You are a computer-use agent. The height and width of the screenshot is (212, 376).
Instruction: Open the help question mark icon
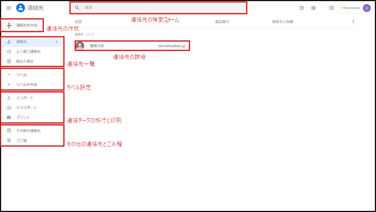tap(302, 8)
